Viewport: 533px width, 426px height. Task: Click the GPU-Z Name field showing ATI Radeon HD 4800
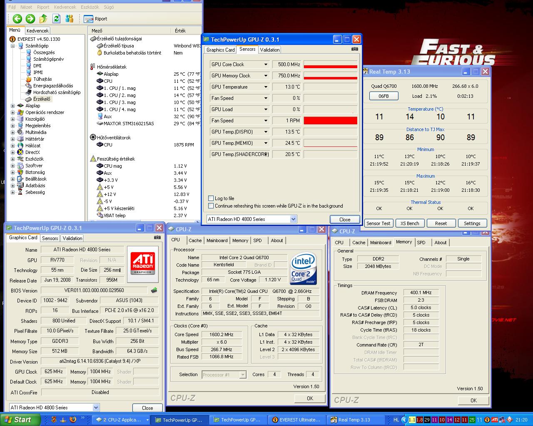82,250
